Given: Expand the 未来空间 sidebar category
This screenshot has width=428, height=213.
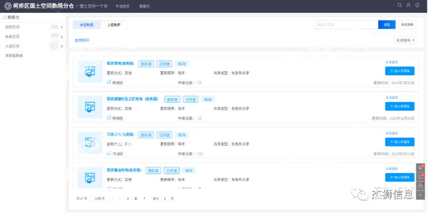Looking at the screenshot, I should (62, 37).
